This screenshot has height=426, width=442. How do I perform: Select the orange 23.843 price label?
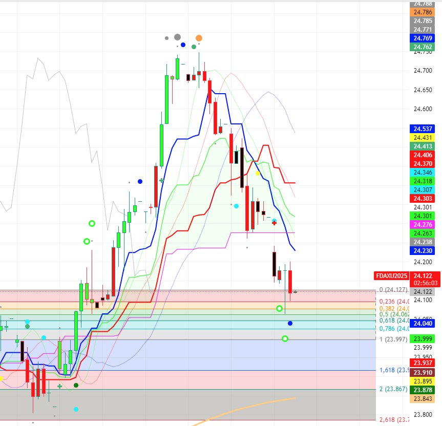point(423,399)
